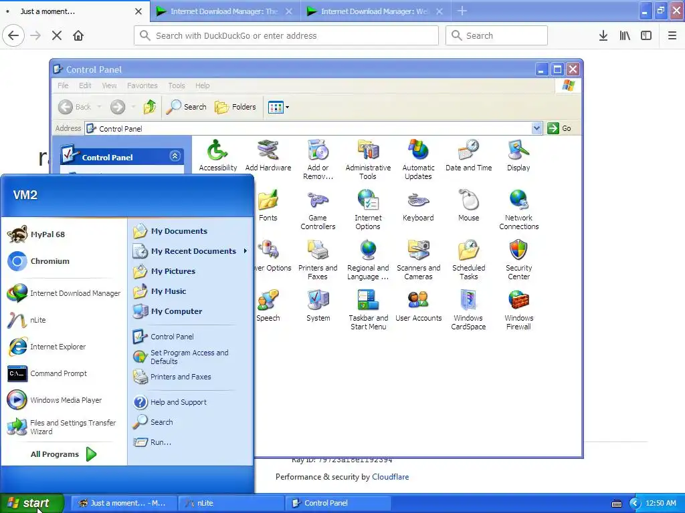This screenshot has width=685, height=513.
Task: Open Mouse settings icon
Action: pyautogui.click(x=468, y=206)
